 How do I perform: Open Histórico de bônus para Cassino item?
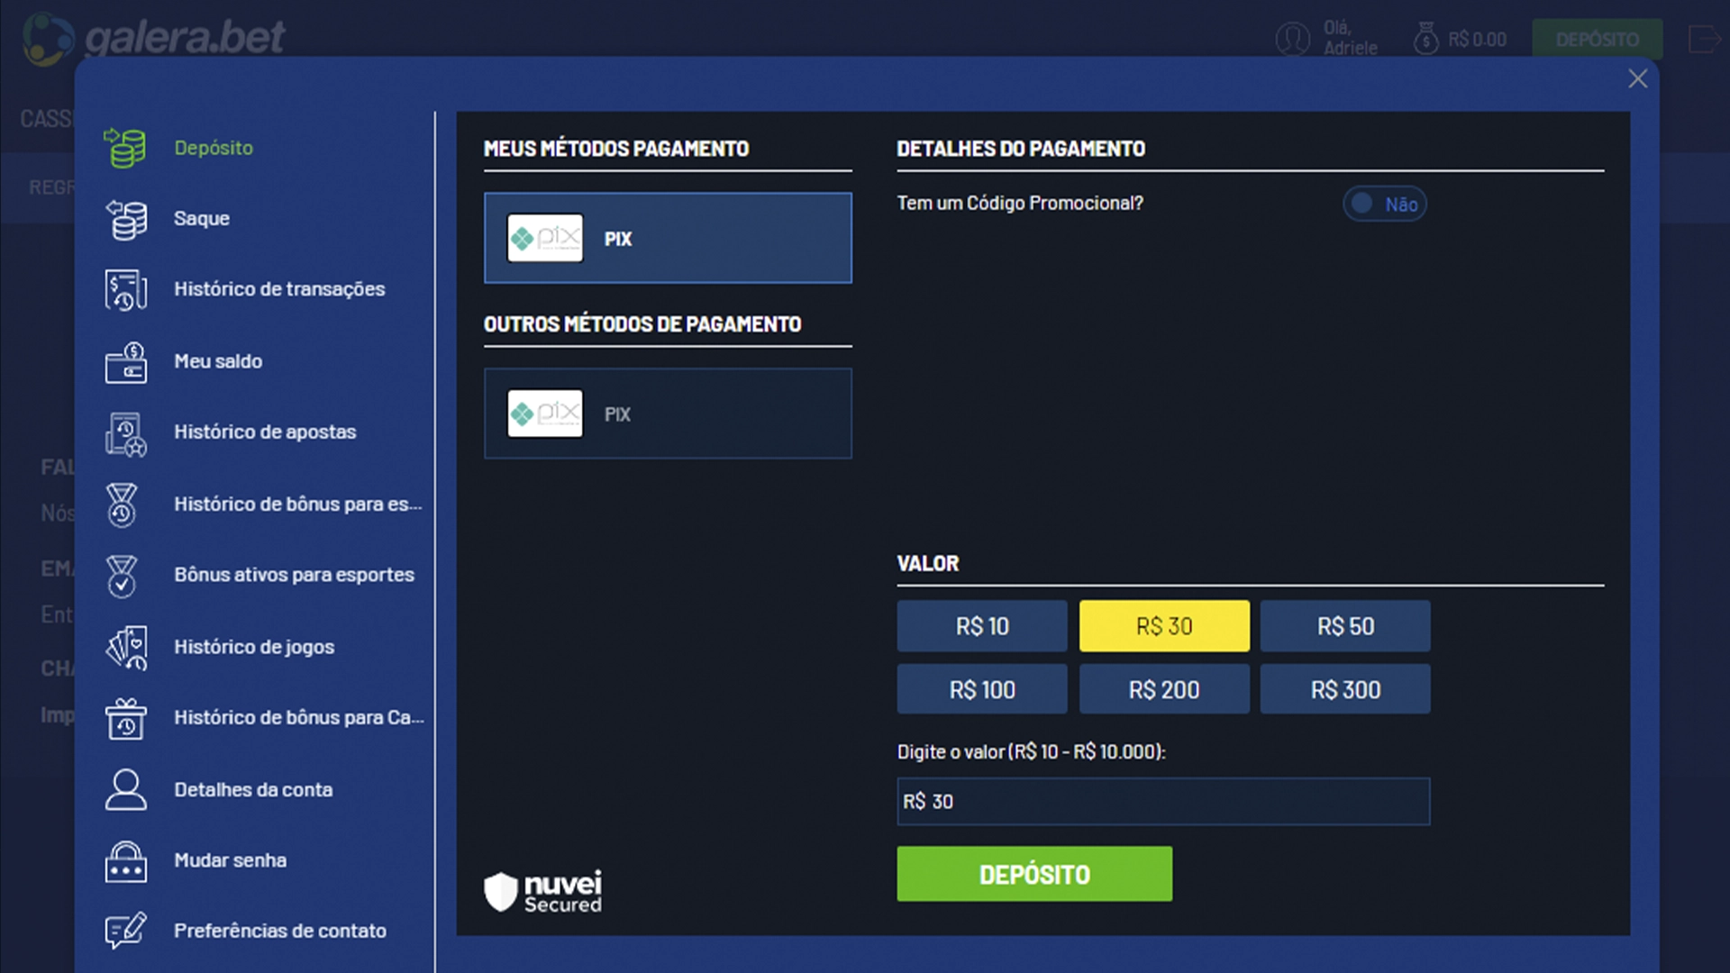tap(297, 718)
